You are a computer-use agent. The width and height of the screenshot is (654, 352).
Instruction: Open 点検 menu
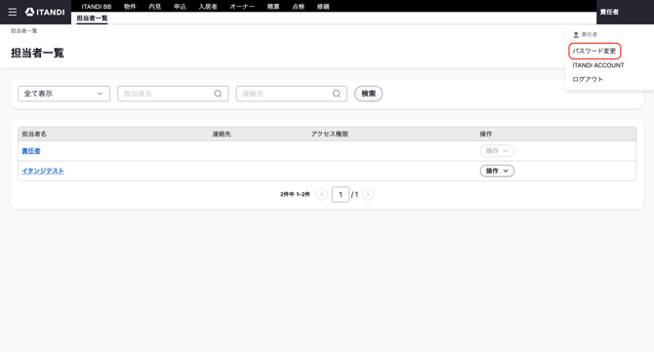click(x=299, y=6)
